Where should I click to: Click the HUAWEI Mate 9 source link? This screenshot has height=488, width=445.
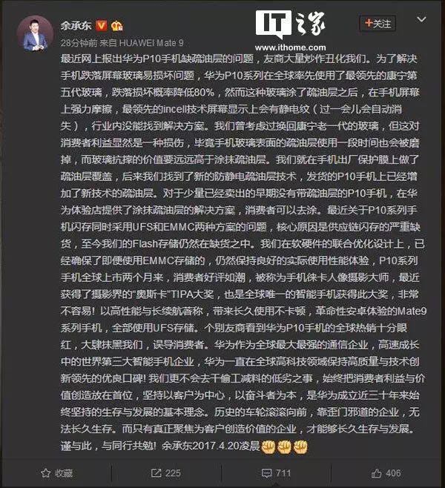click(151, 42)
